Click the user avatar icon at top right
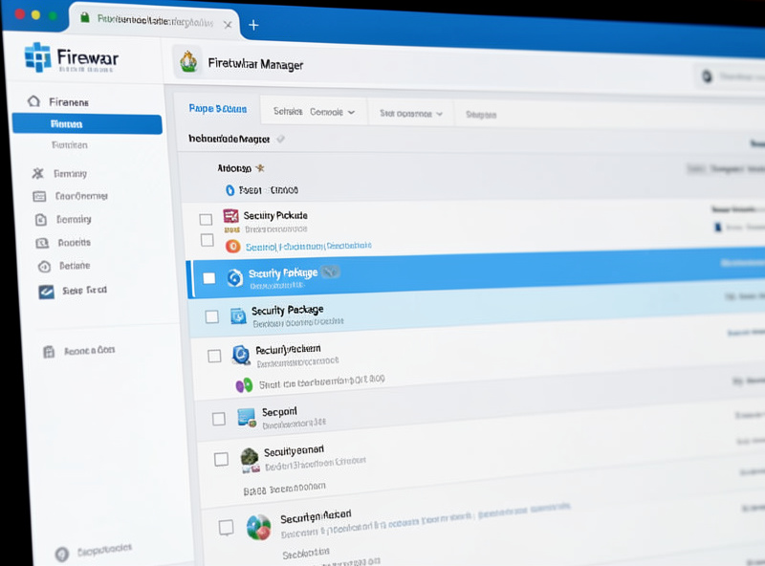 707,76
